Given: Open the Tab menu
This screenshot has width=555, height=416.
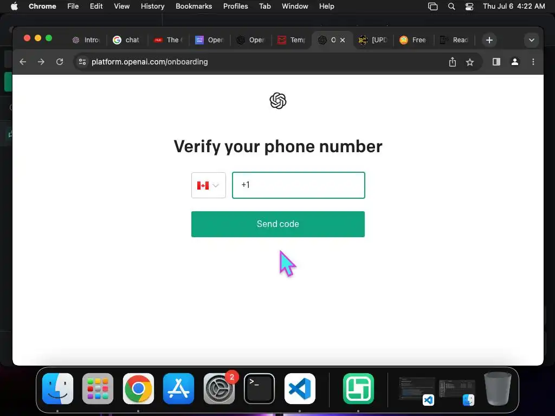Looking at the screenshot, I should [x=264, y=6].
